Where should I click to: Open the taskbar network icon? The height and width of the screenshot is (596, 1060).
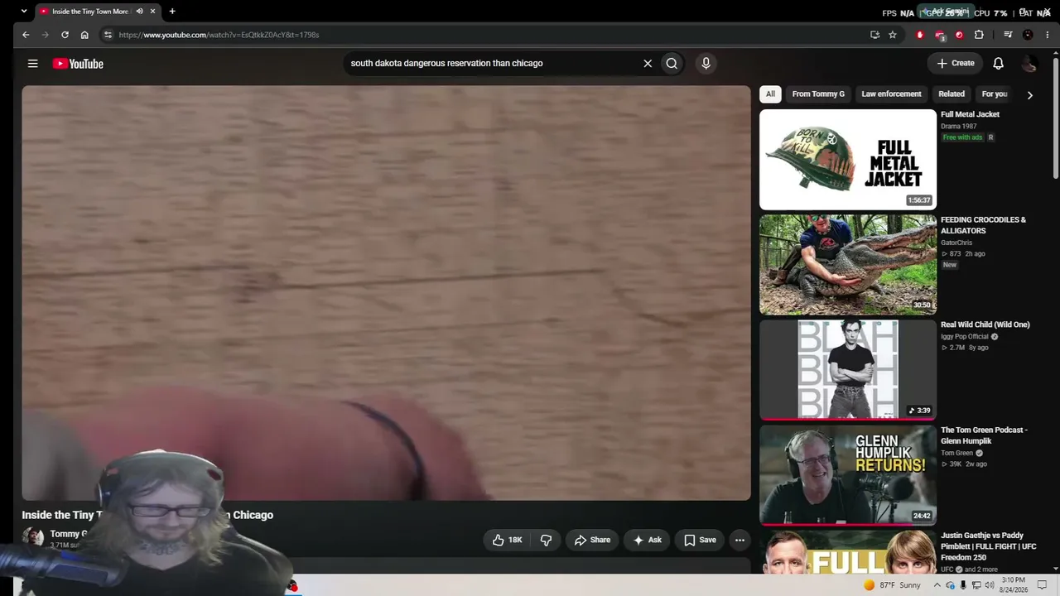976,585
